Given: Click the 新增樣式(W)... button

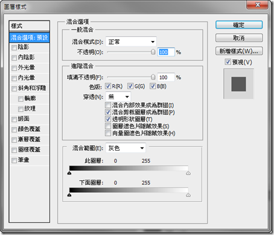Looking at the screenshot, I should [x=239, y=51].
